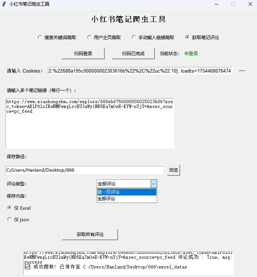This screenshot has height=277, width=257.
Task: Click the green 未登录 status text
Action: tap(191, 54)
